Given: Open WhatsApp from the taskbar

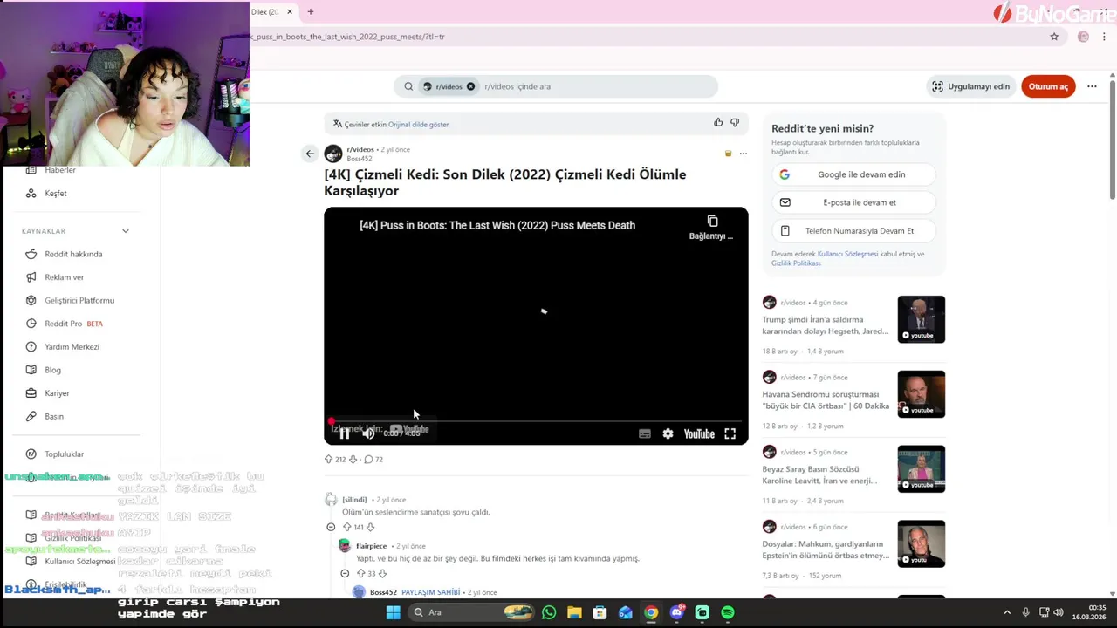Looking at the screenshot, I should (x=549, y=612).
